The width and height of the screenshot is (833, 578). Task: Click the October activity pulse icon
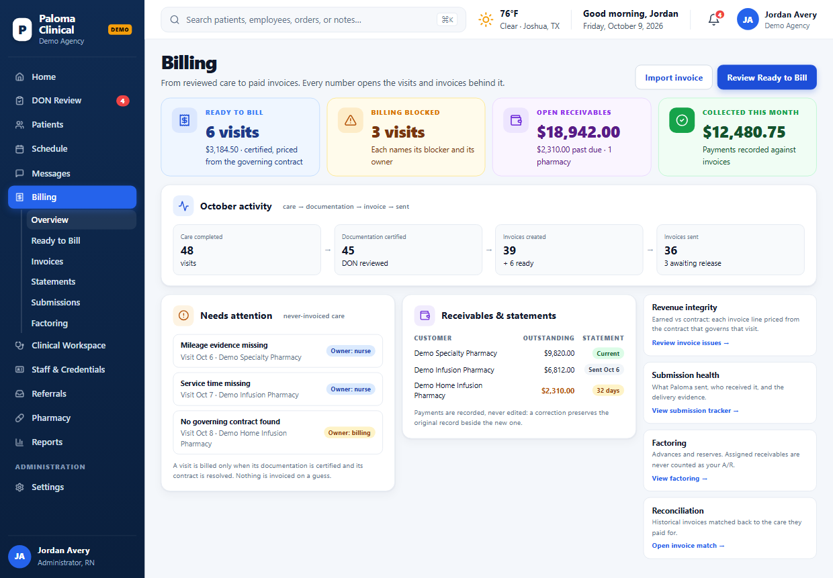pyautogui.click(x=183, y=206)
